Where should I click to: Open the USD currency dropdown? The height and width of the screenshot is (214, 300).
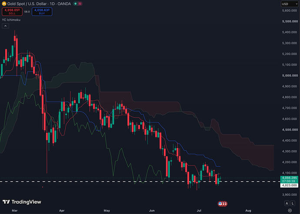[x=290, y=4]
